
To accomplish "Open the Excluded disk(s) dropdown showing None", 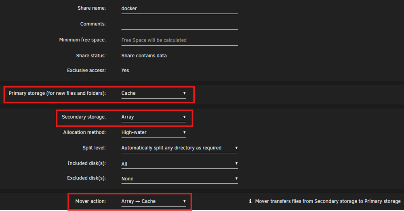I will pyautogui.click(x=180, y=179).
